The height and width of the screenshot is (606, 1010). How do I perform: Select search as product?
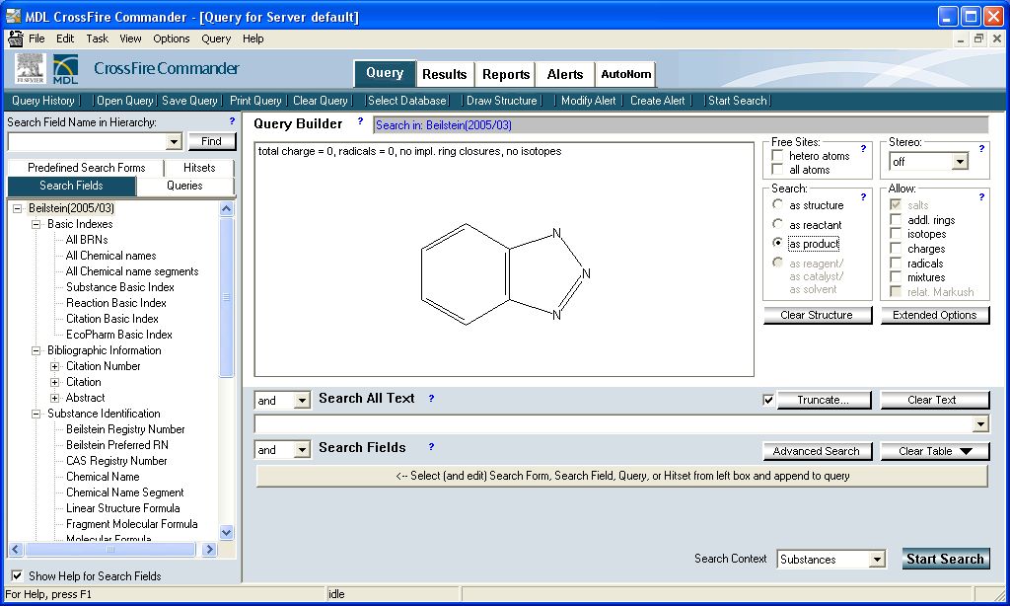pyautogui.click(x=777, y=243)
